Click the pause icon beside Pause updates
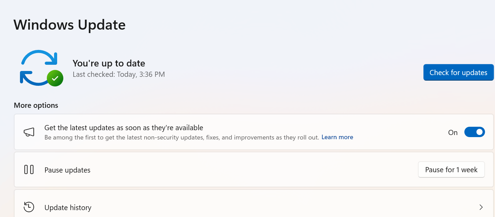495x217 pixels. [29, 170]
